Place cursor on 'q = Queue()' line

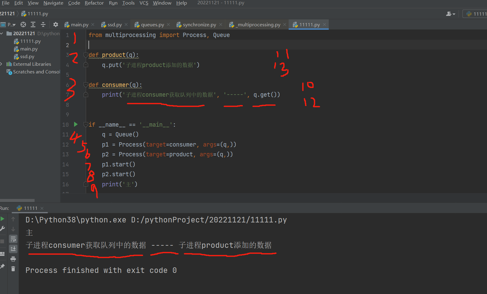pos(120,135)
